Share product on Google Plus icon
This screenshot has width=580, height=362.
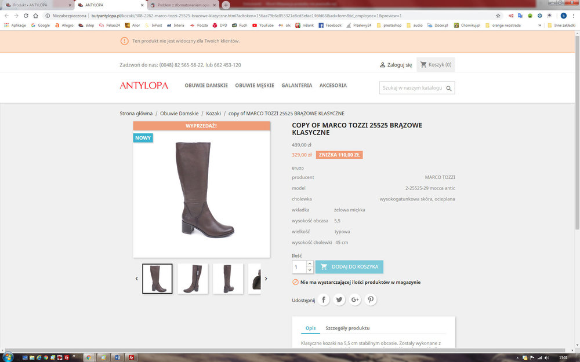tap(355, 299)
